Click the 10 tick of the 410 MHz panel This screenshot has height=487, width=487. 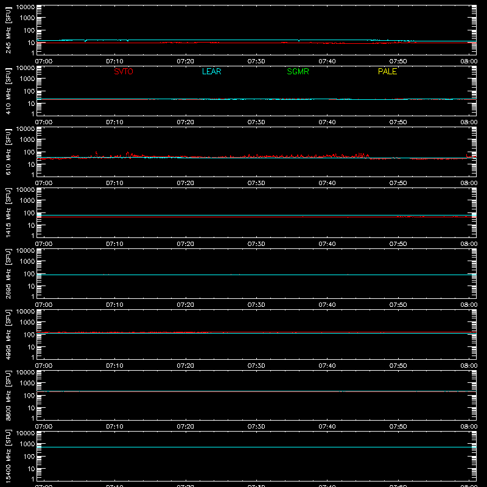point(31,103)
